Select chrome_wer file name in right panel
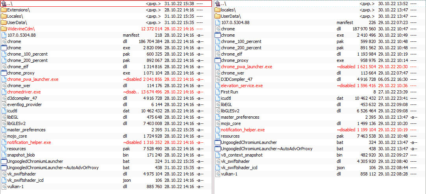 tap(233, 73)
